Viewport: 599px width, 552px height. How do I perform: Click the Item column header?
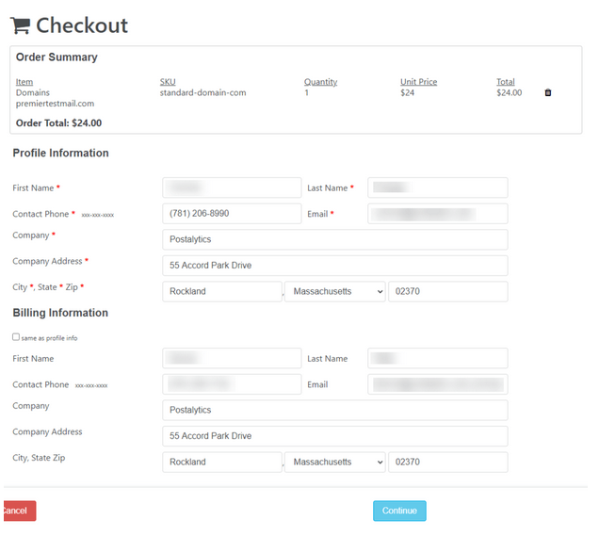coord(24,82)
